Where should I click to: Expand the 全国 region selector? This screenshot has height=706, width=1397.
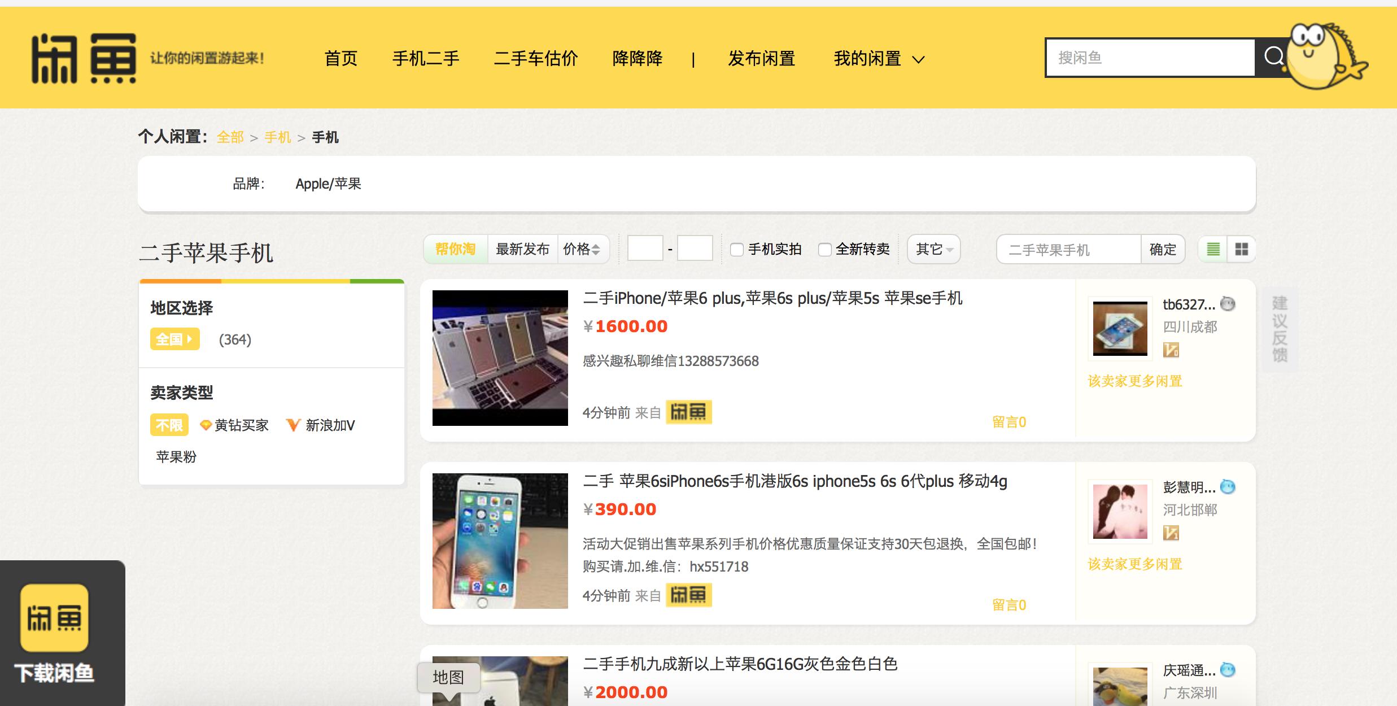coord(175,339)
